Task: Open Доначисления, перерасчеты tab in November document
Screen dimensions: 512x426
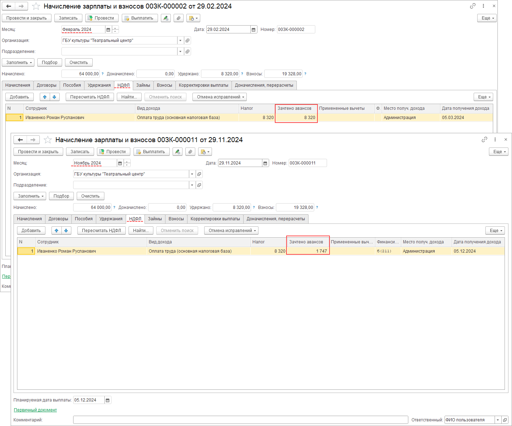Action: click(x=276, y=219)
